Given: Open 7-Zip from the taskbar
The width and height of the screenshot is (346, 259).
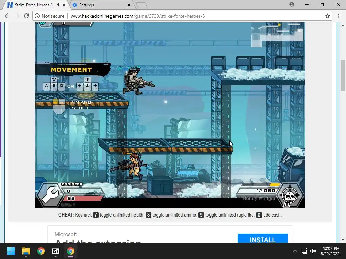Looking at the screenshot, I should pyautogui.click(x=56, y=251).
